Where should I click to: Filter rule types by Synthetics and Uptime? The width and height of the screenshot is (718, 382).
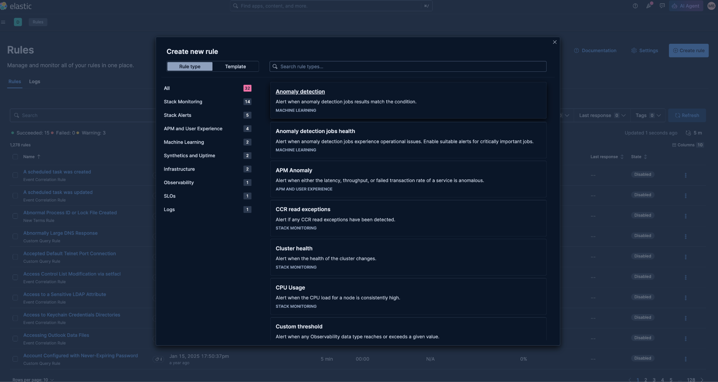pyautogui.click(x=207, y=156)
